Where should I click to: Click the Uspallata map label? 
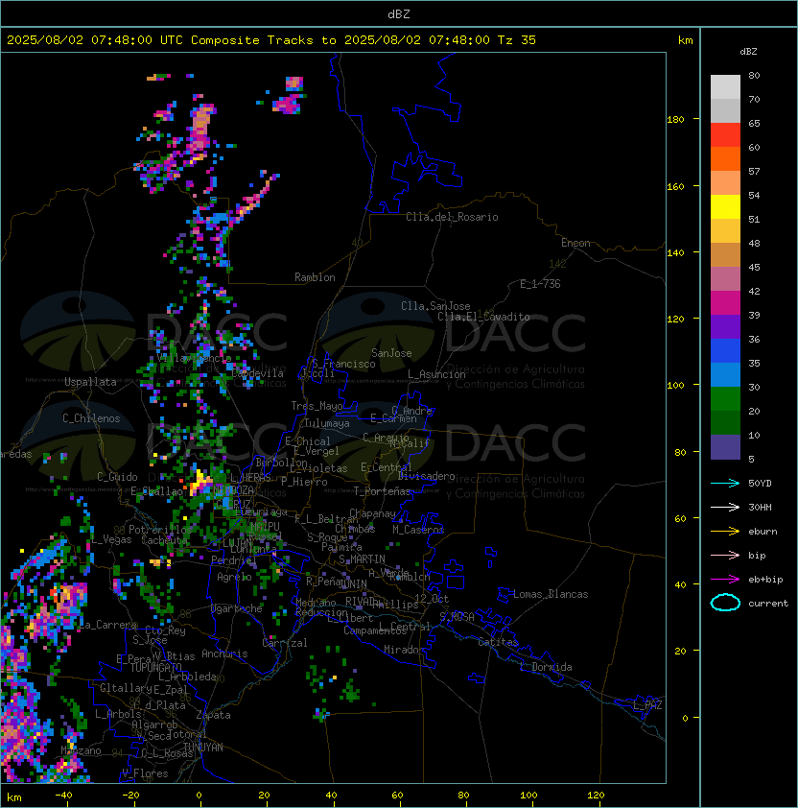coord(90,382)
